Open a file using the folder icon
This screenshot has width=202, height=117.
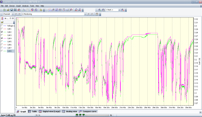pos(8,10)
